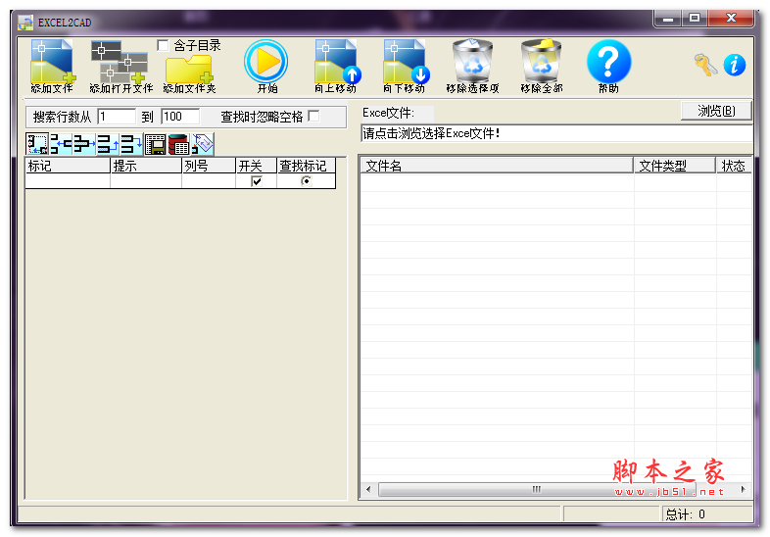The width and height of the screenshot is (770, 537).
Task: Click the keys registration icon
Action: pyautogui.click(x=705, y=65)
